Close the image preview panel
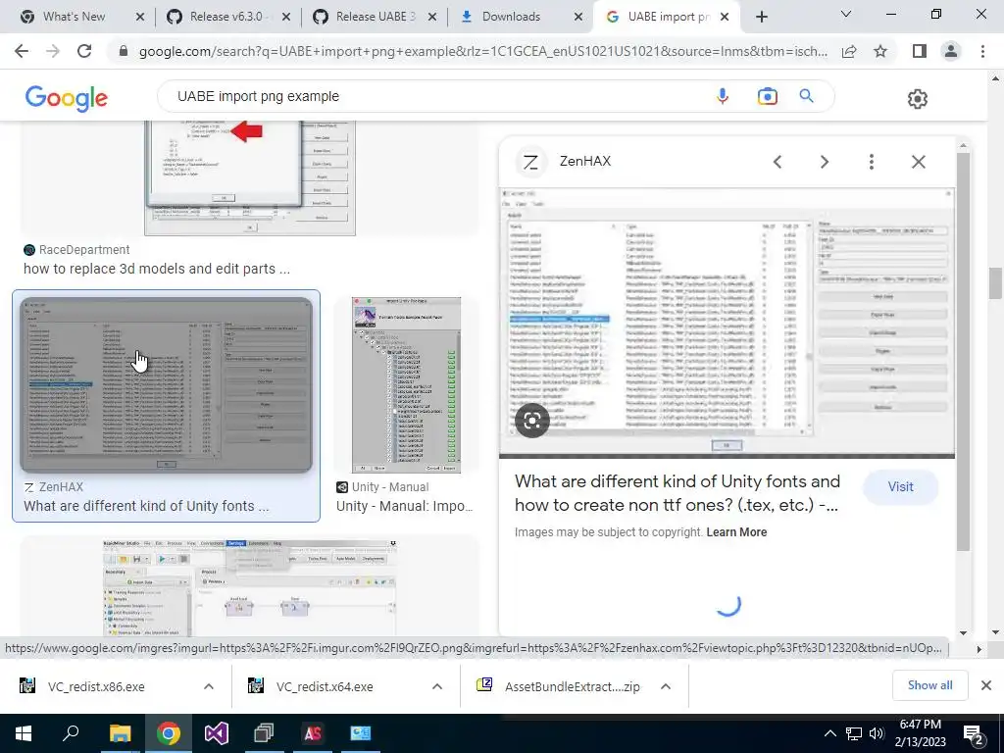This screenshot has height=753, width=1004. [918, 162]
